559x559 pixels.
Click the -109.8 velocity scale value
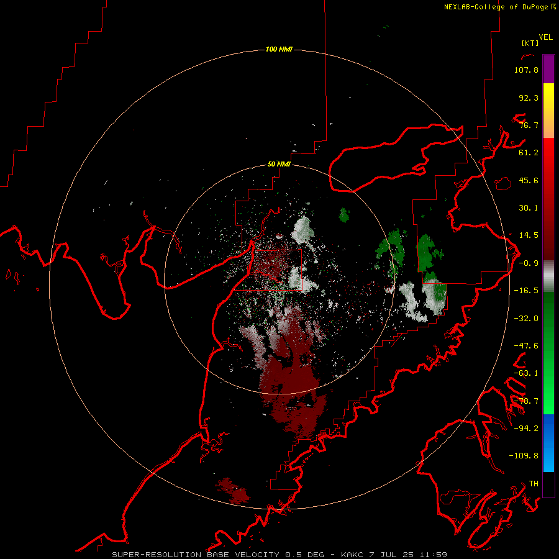(x=524, y=456)
